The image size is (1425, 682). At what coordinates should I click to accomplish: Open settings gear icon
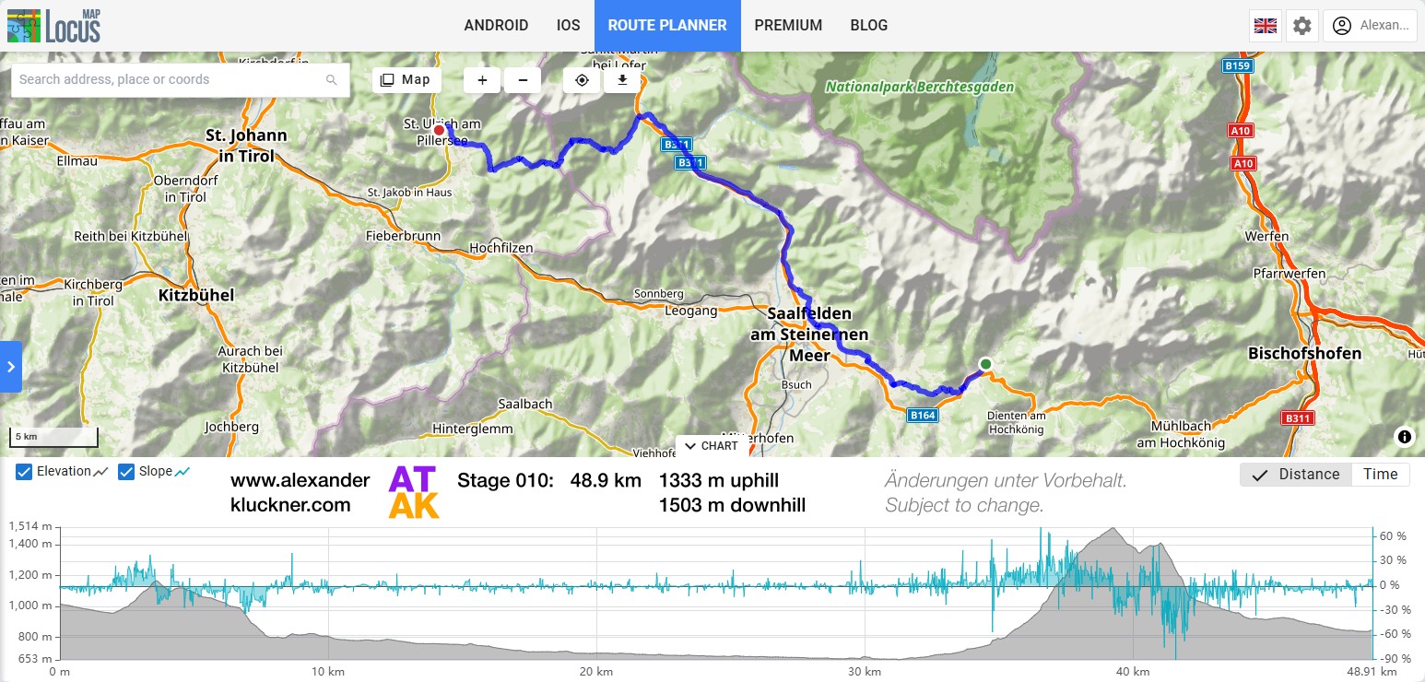coord(1301,26)
